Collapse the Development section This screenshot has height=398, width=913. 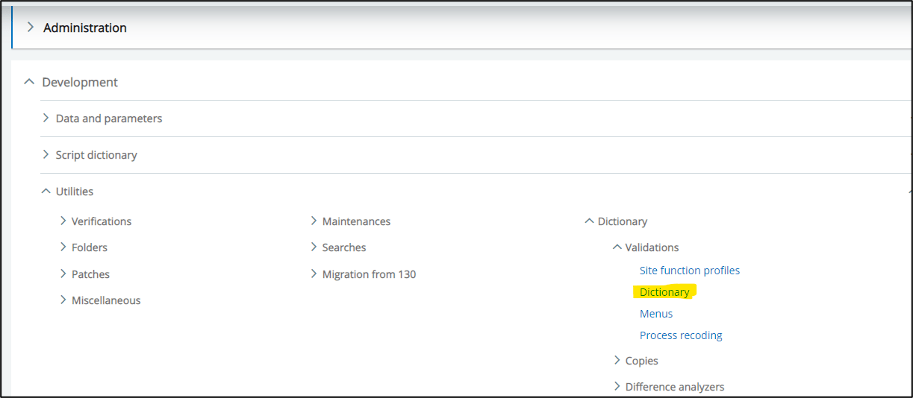tap(79, 82)
